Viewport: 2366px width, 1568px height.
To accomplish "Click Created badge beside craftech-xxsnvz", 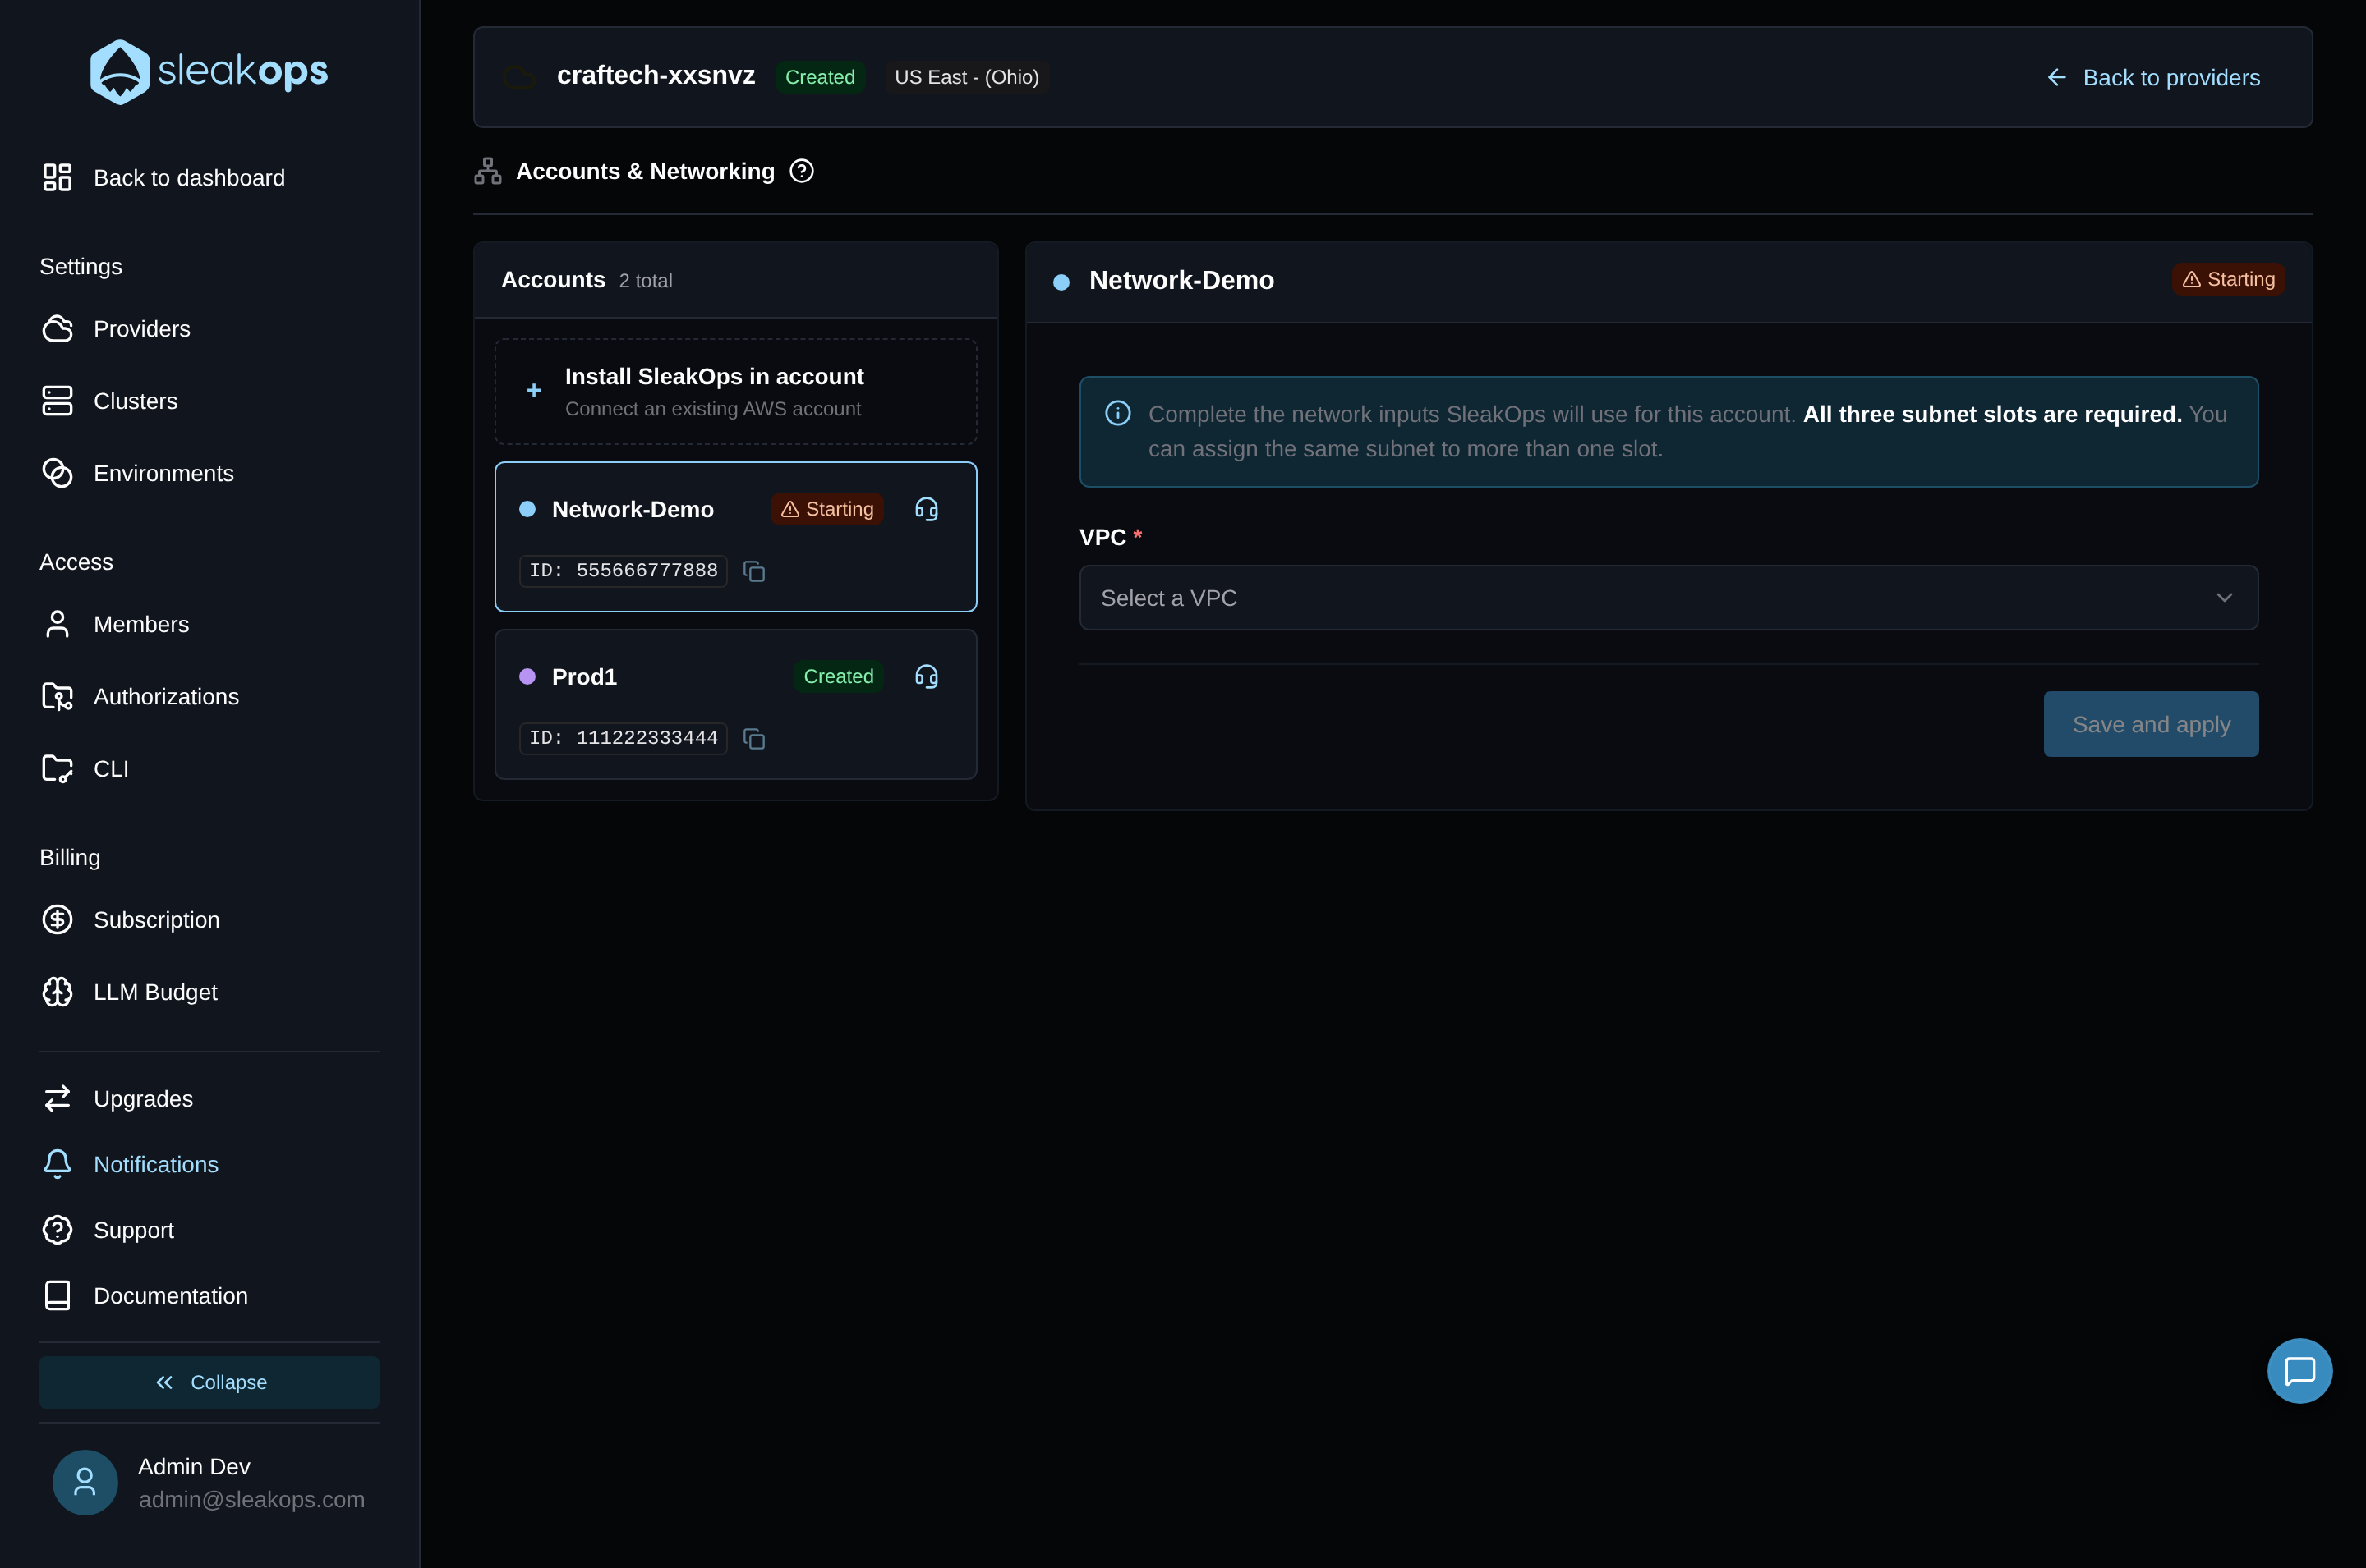I will click(819, 77).
